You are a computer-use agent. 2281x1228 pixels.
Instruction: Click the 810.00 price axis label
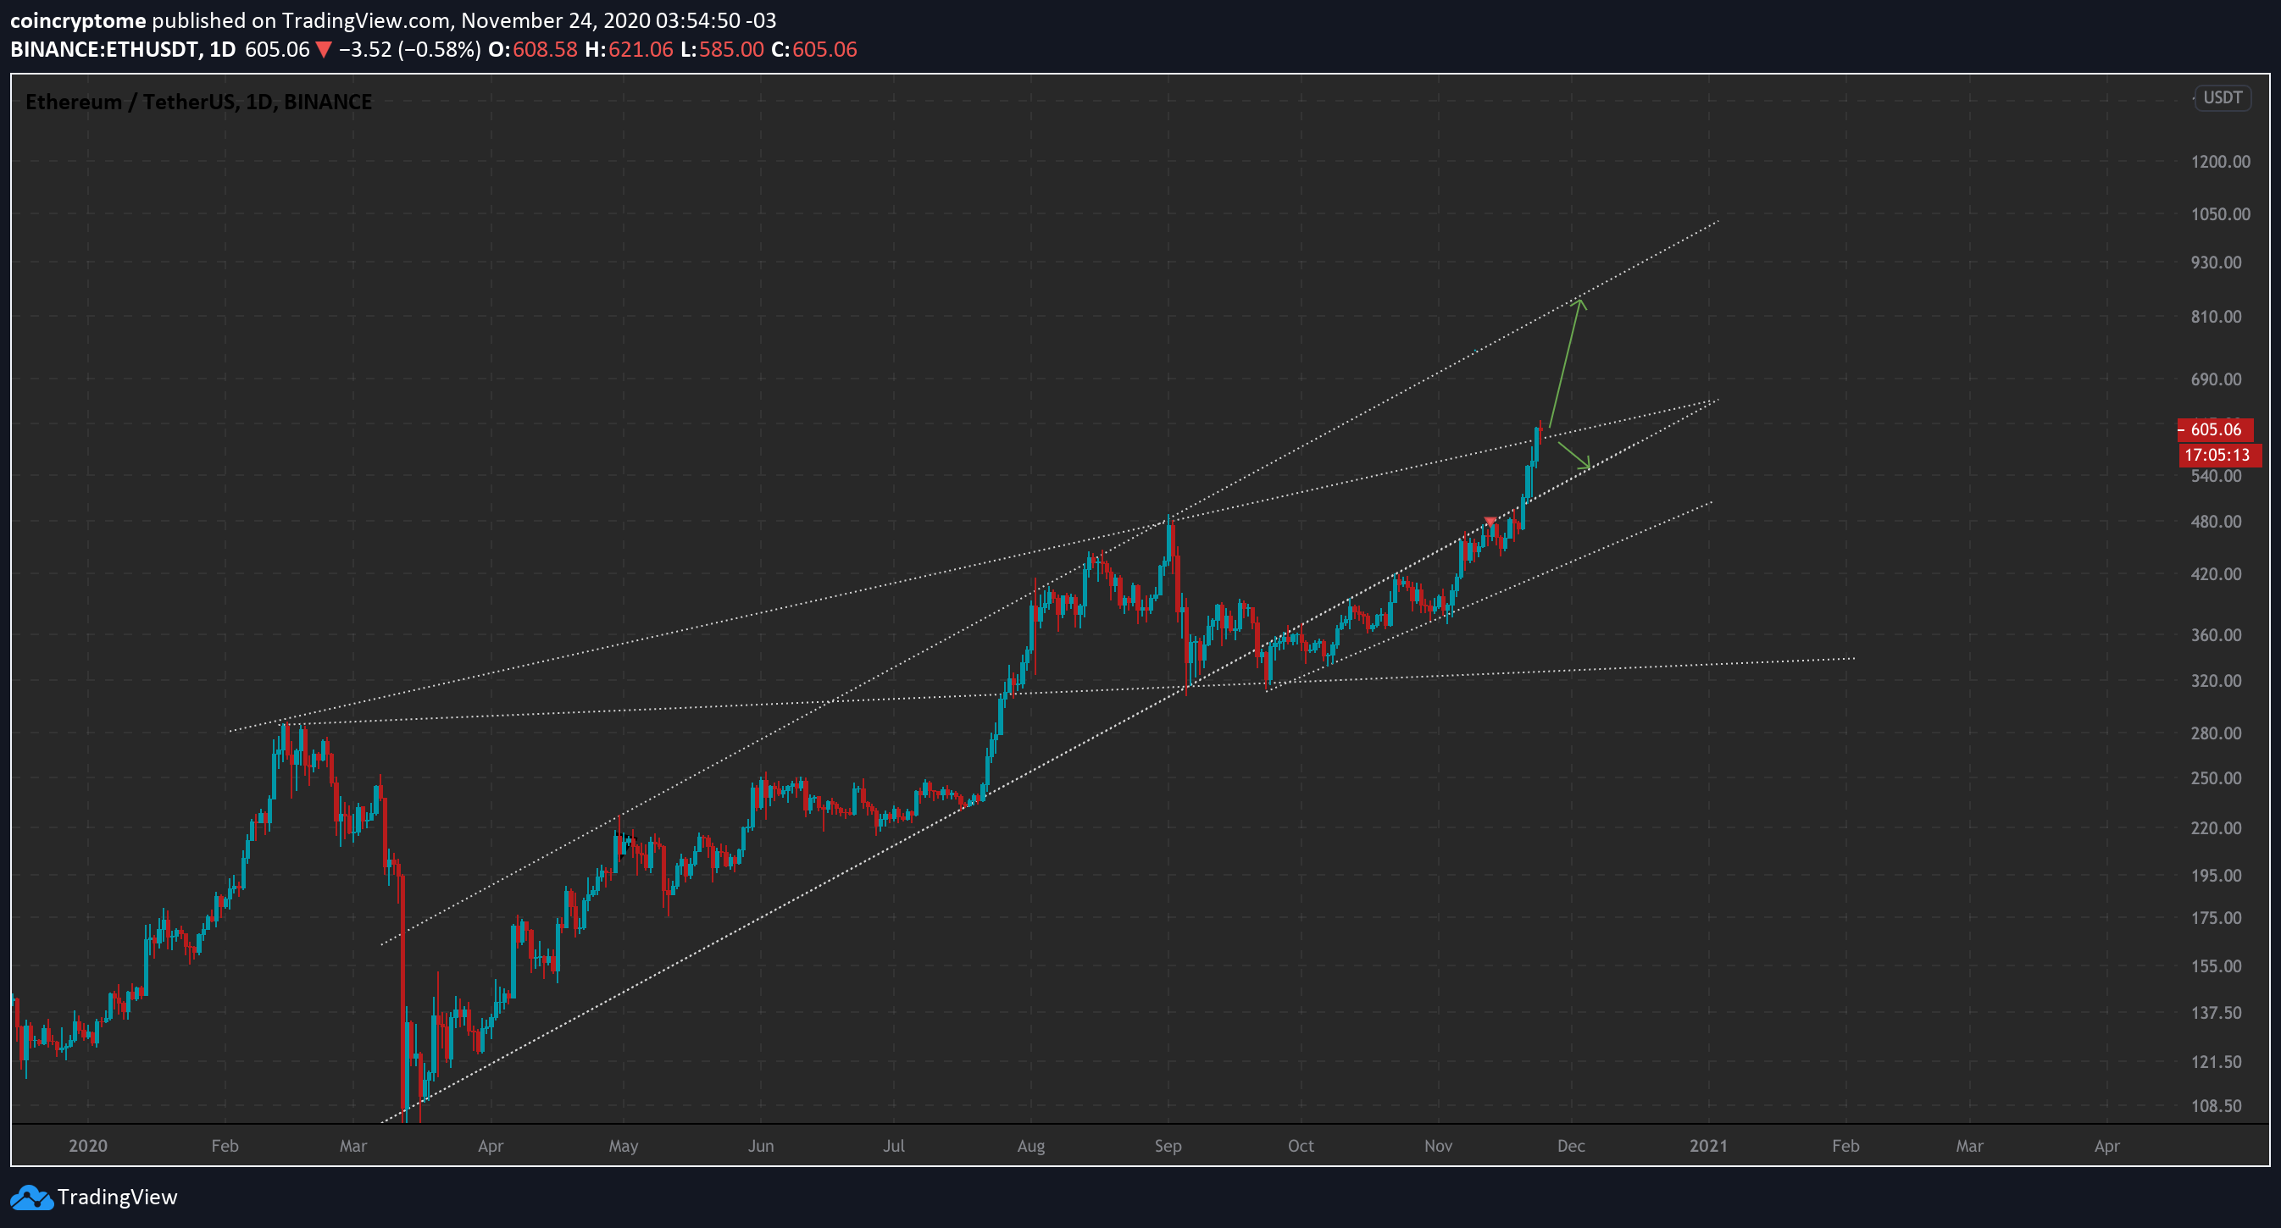point(2217,317)
